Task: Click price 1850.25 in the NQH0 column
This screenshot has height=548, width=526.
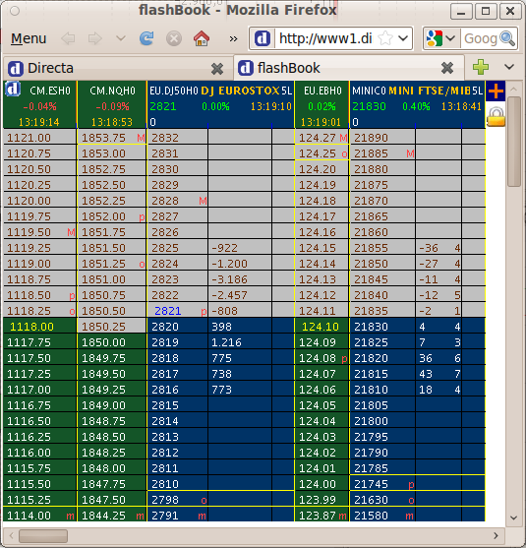Action: (x=103, y=327)
